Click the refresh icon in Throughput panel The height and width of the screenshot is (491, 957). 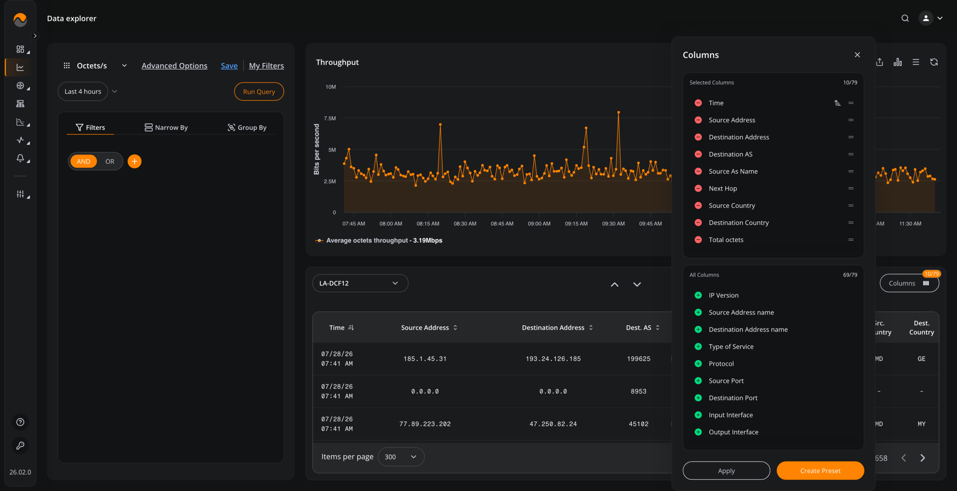934,62
